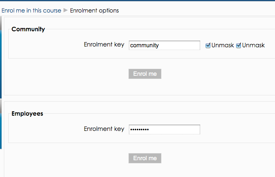Submit the 'Enrol me' button under Community
The width and height of the screenshot is (275, 177).
[x=145, y=74]
